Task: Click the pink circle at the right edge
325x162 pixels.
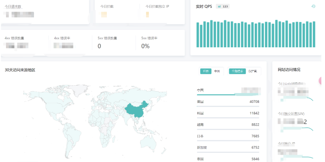Action: (x=322, y=81)
